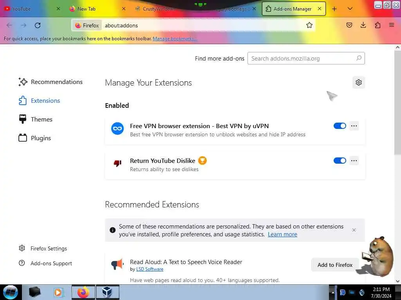The image size is (401, 300).
Task: Click the black box taskbar icon
Action: point(34,292)
